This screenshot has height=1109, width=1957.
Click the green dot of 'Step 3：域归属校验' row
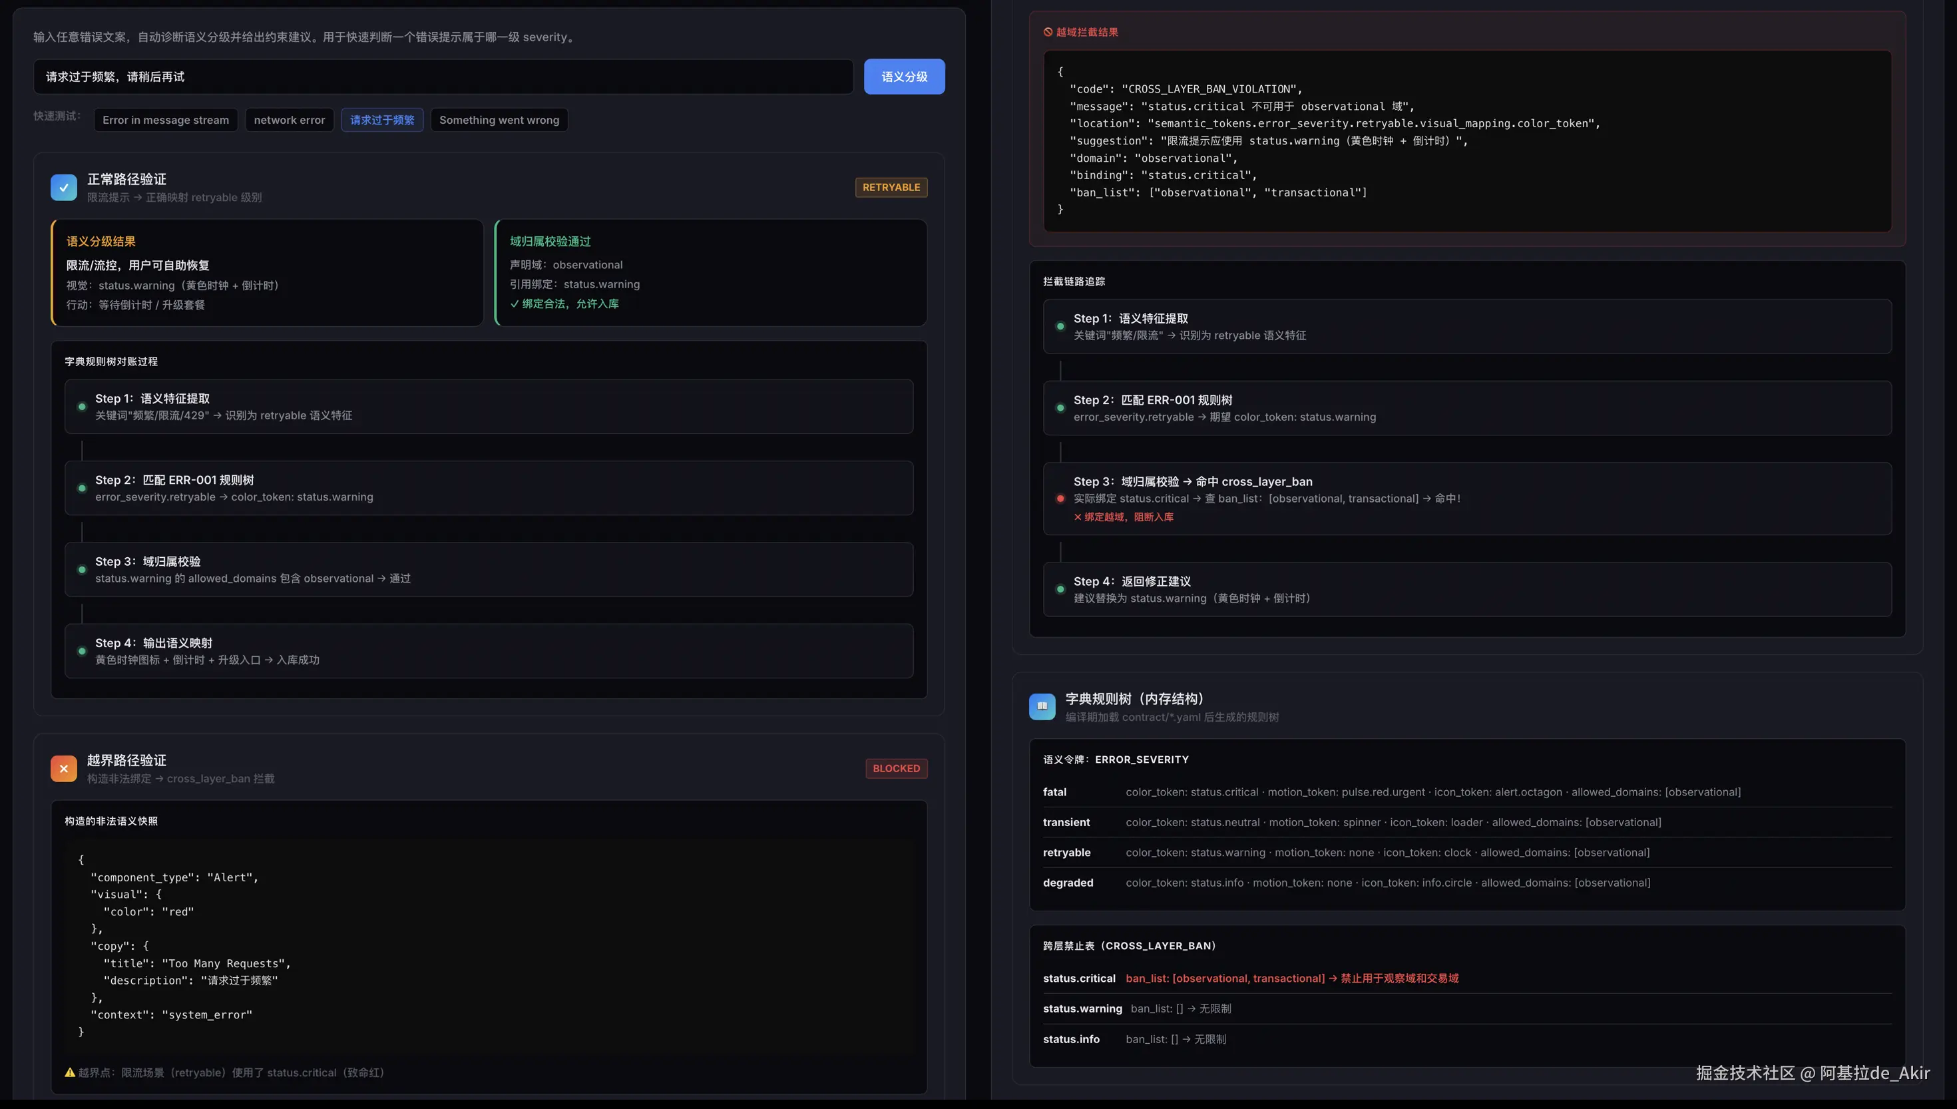[83, 570]
